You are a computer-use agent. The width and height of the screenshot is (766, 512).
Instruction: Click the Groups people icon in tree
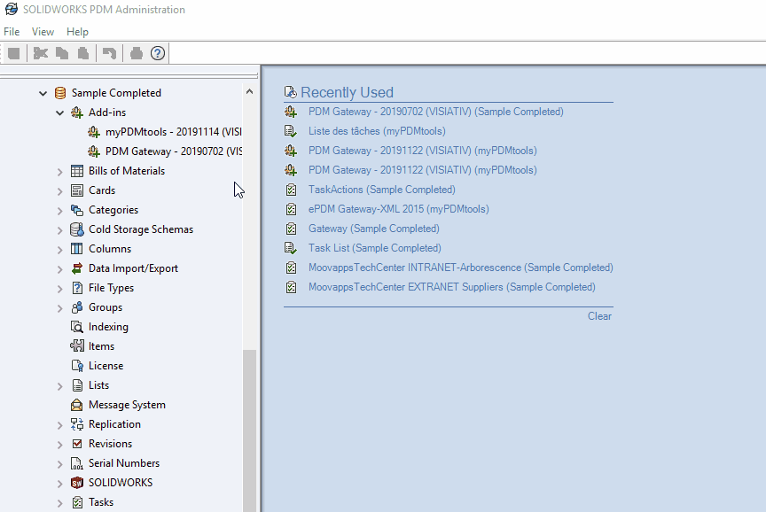click(77, 307)
